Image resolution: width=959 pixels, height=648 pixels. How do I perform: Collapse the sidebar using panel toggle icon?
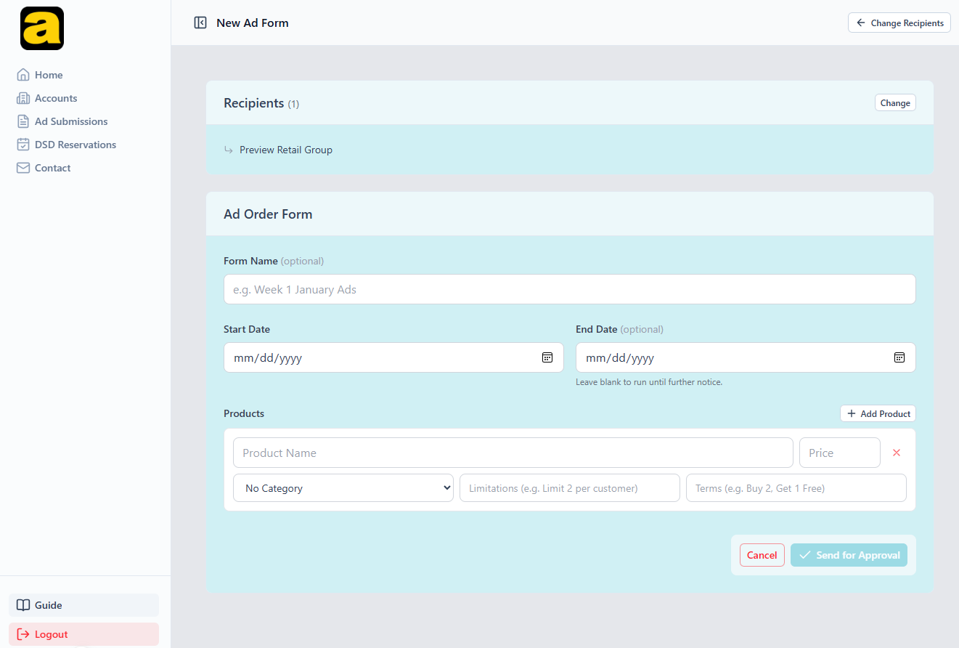(200, 23)
